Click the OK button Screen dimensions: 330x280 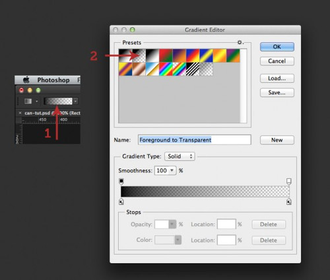[x=277, y=47]
